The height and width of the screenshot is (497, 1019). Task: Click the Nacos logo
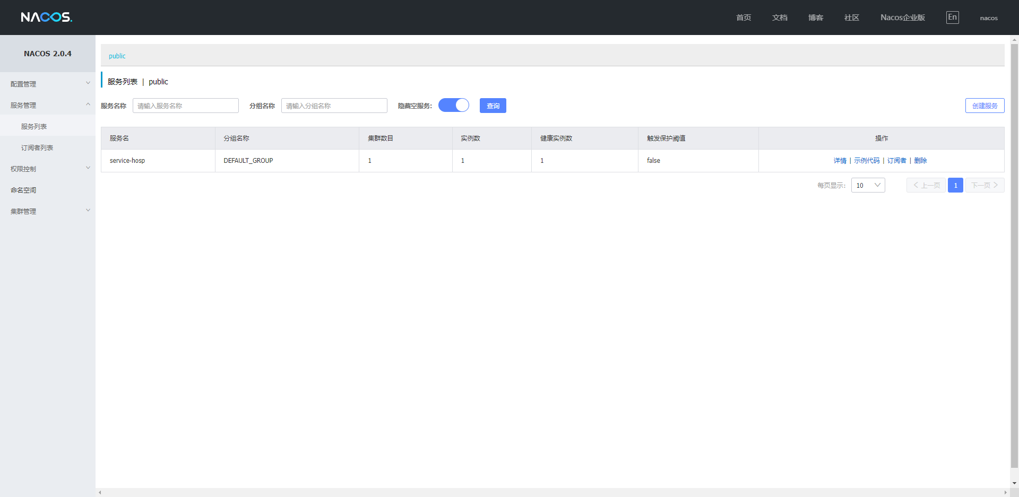tap(47, 16)
